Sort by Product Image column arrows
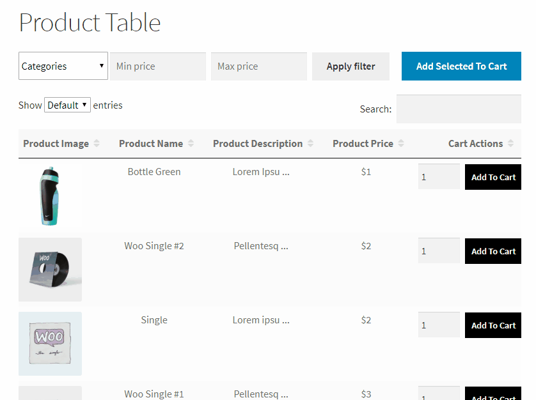 97,144
